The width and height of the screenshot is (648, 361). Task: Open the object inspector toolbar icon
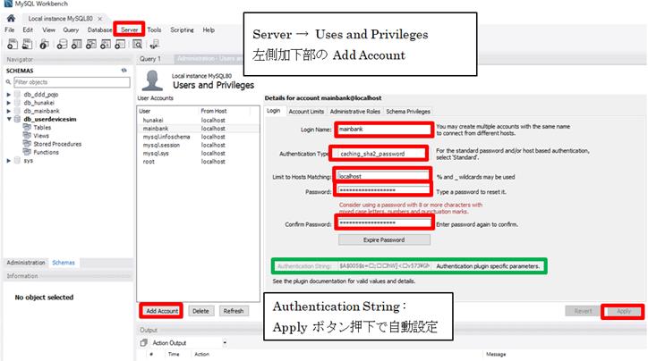click(x=44, y=44)
